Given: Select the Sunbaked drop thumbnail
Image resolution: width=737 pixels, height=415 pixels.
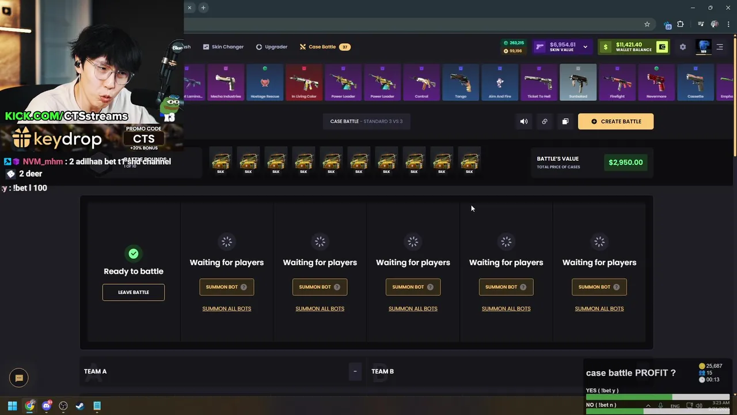Looking at the screenshot, I should pyautogui.click(x=578, y=82).
